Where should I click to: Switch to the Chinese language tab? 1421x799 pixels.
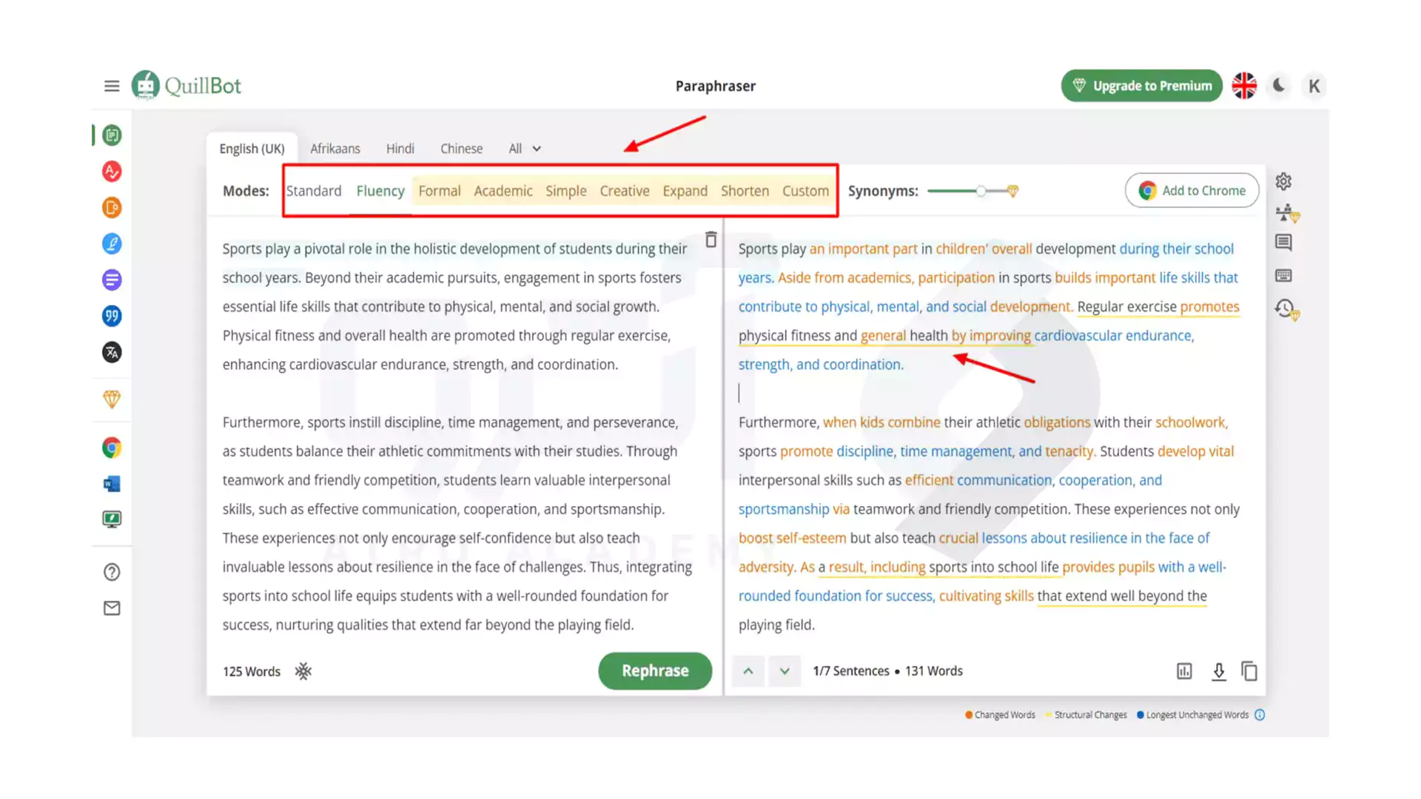click(461, 149)
